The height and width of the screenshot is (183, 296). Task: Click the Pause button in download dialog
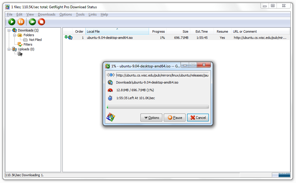pos(175,117)
